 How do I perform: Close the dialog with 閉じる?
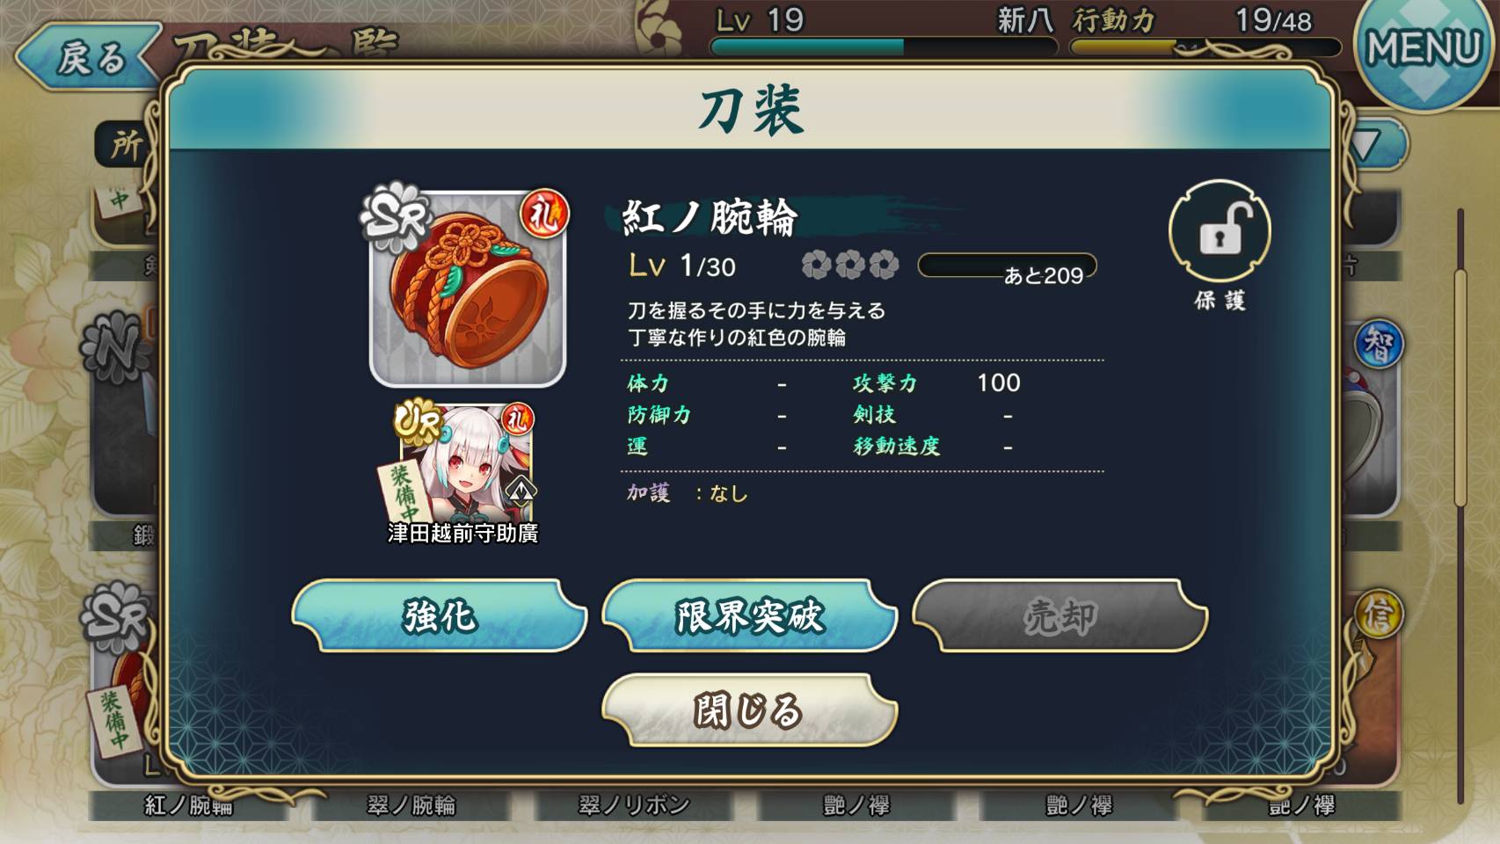coord(749,710)
